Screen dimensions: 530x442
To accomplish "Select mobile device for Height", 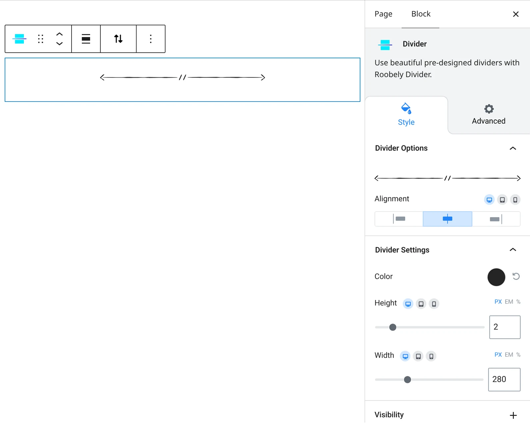I will click(x=434, y=304).
